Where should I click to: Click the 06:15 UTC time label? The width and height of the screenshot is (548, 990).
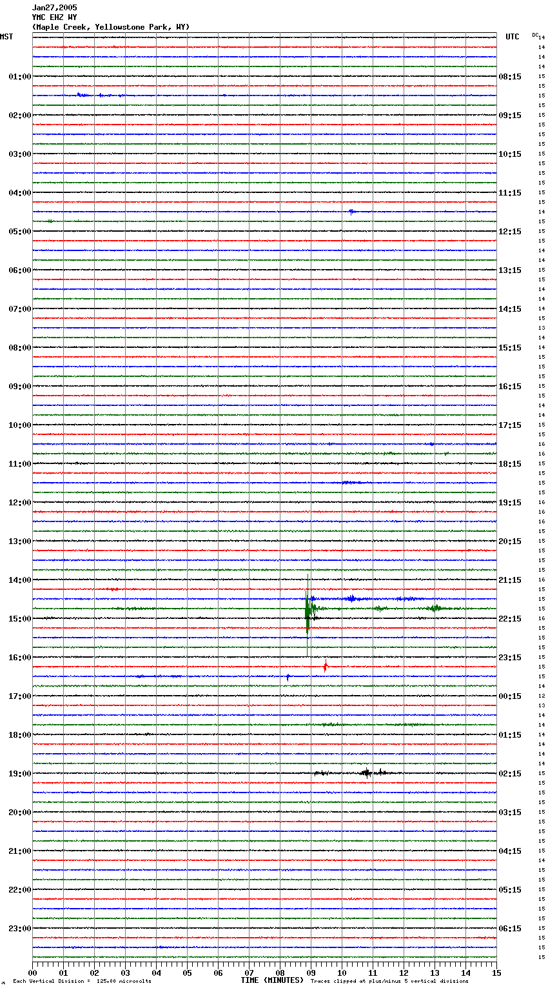(510, 929)
